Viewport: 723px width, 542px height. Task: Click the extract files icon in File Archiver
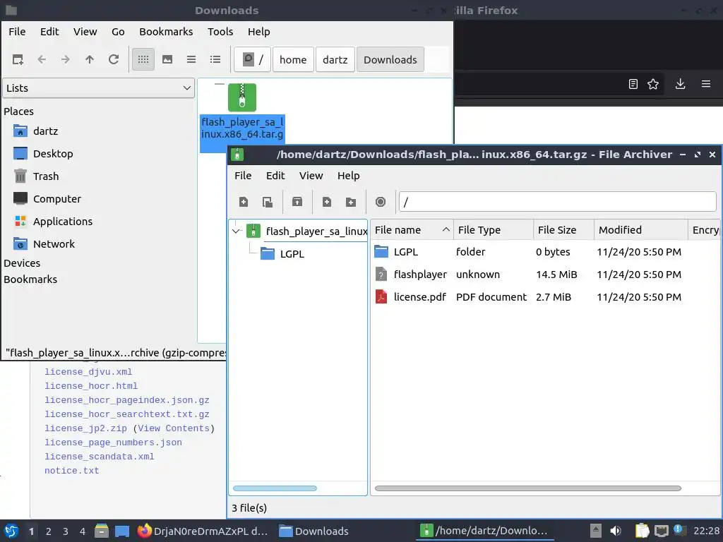coord(297,202)
